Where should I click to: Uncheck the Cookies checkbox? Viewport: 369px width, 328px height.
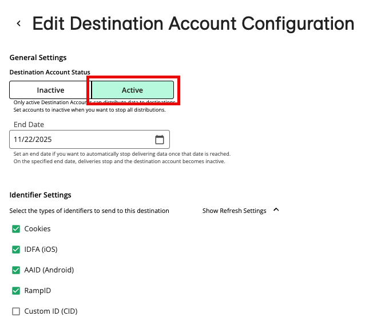click(15, 229)
